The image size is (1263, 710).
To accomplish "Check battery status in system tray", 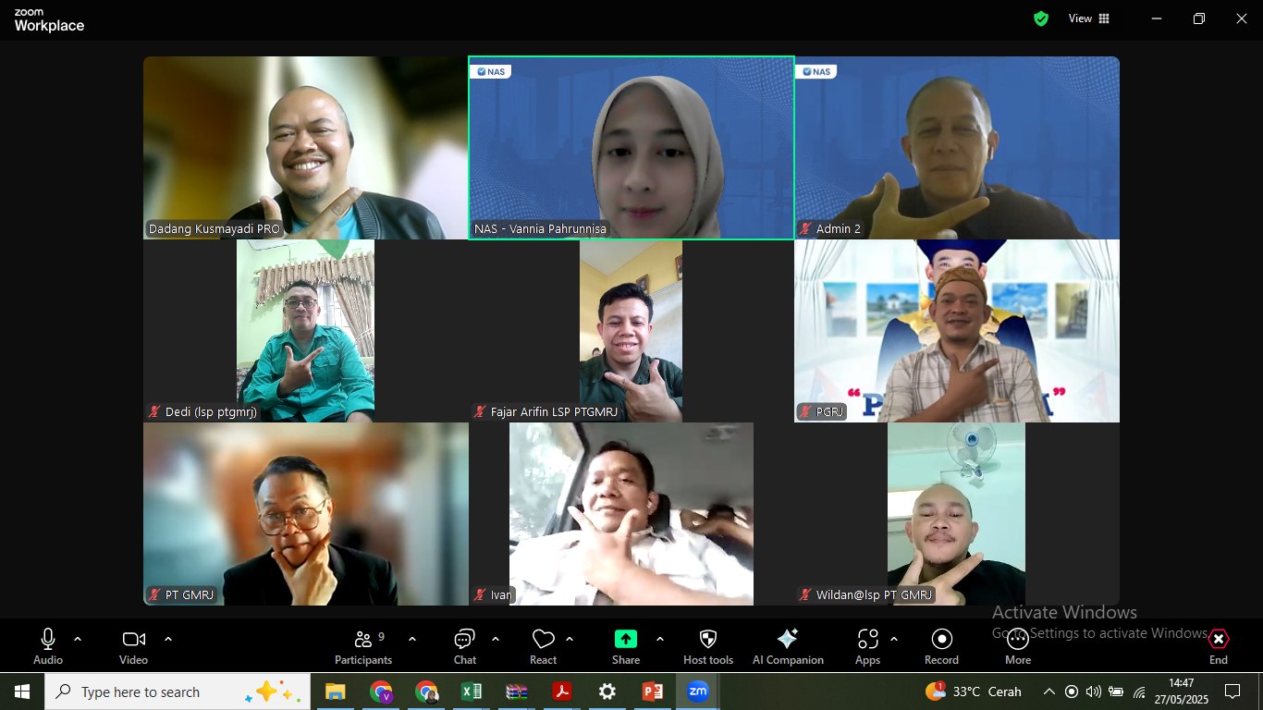I will pyautogui.click(x=1116, y=692).
